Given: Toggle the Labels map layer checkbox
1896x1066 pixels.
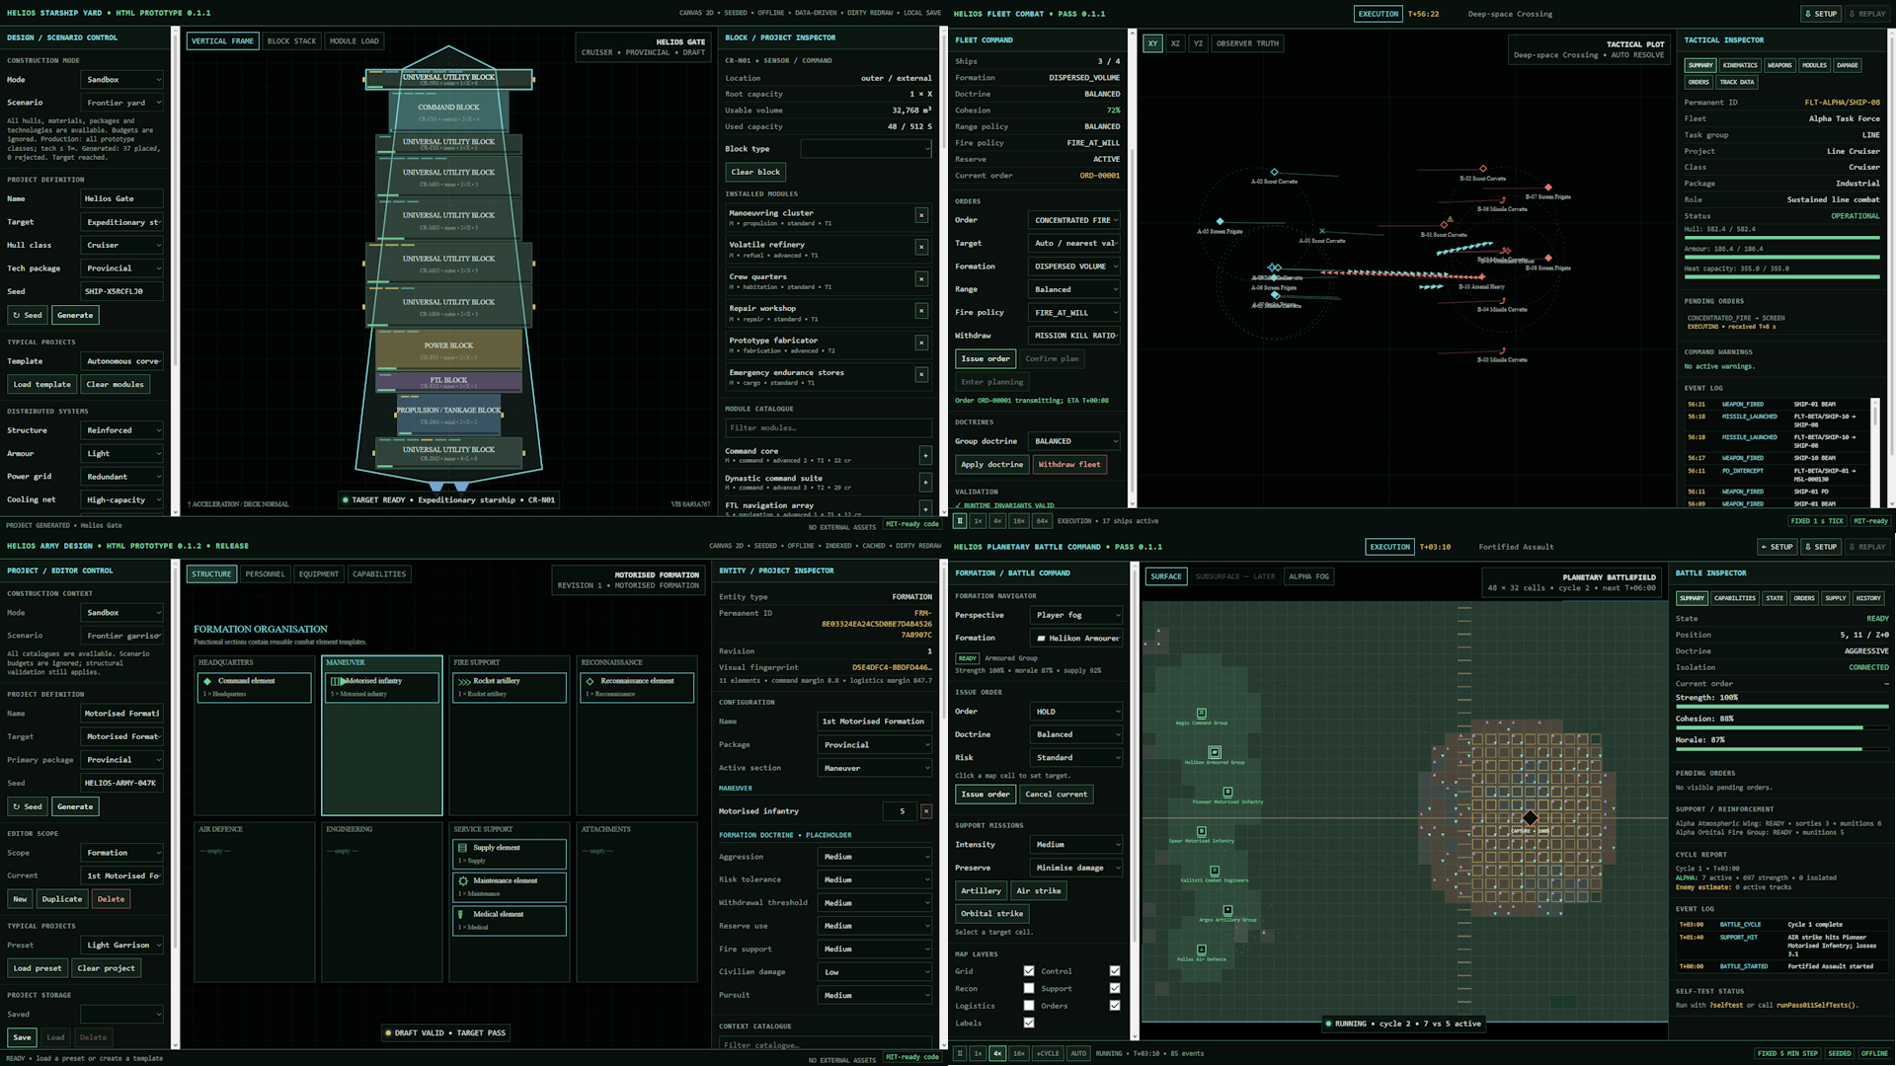Looking at the screenshot, I should point(1029,1023).
